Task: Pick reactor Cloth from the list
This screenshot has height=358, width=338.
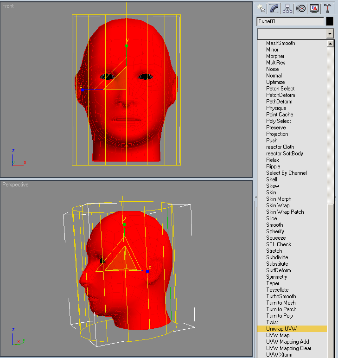Action: pyautogui.click(x=280, y=147)
